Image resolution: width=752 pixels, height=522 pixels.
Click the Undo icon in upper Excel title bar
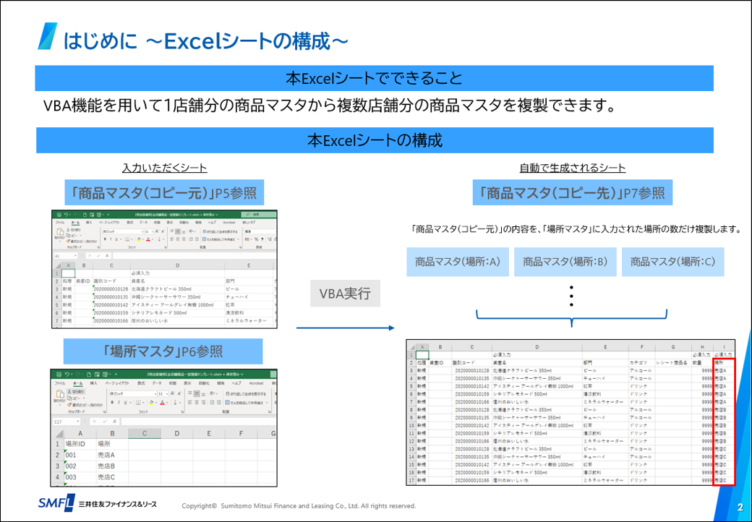click(x=67, y=215)
